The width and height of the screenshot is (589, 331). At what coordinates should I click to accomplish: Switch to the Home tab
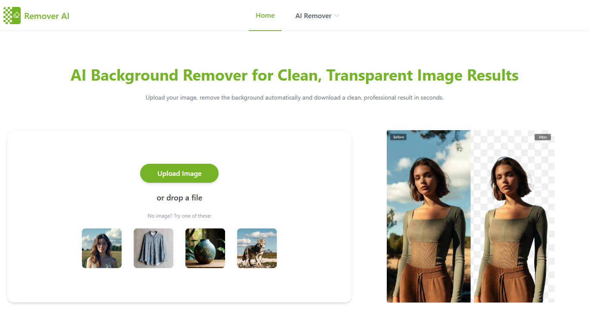point(265,15)
